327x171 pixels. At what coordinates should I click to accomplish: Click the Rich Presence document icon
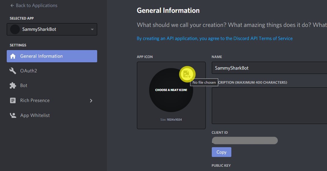point(13,100)
